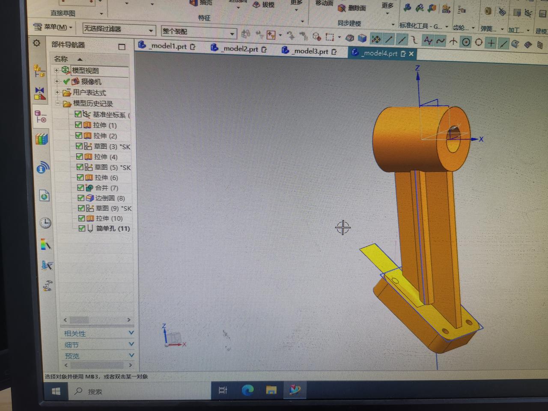Open File Explorer from the taskbar

coord(271,390)
